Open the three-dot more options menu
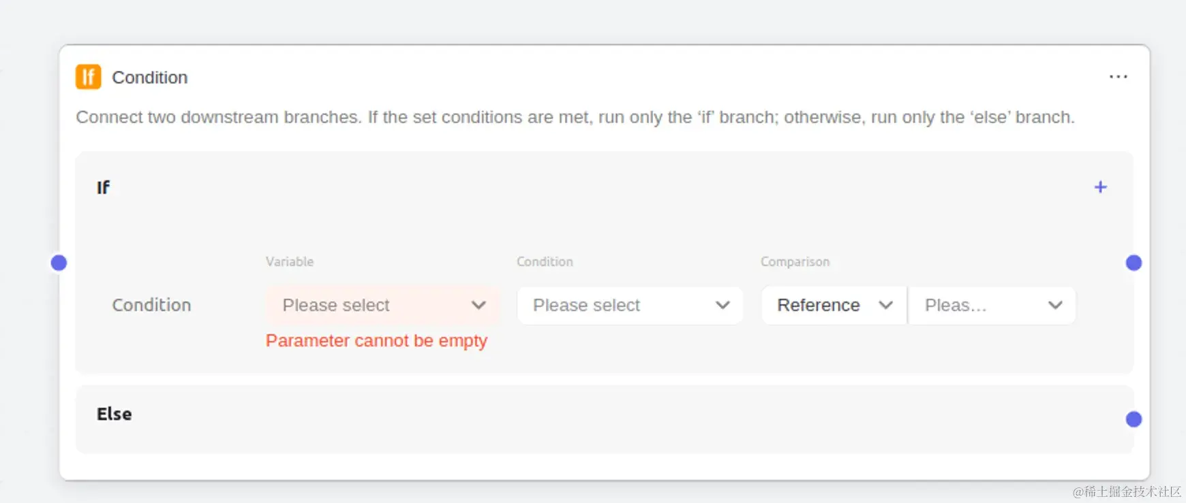Screen dimensions: 1186x503 [x=1118, y=77]
